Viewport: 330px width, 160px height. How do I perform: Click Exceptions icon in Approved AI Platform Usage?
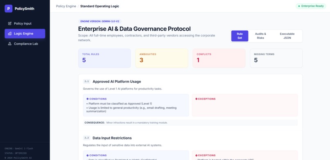197,99
